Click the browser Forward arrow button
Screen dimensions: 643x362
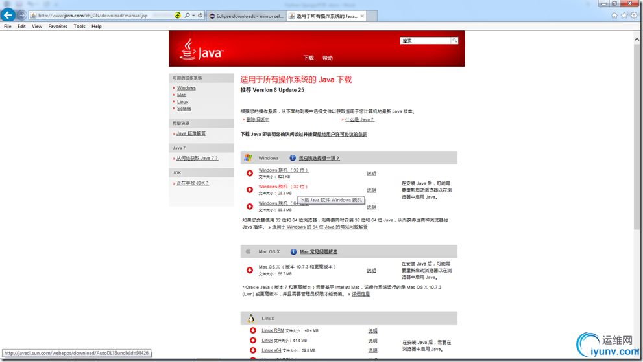pos(21,15)
